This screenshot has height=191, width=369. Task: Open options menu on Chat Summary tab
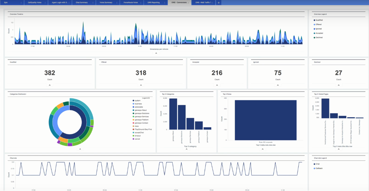click(92, 3)
